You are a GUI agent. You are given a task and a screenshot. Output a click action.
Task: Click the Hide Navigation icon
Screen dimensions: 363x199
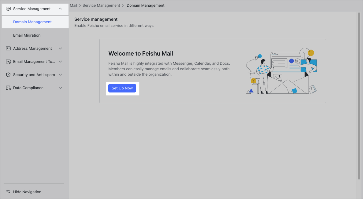coord(8,192)
